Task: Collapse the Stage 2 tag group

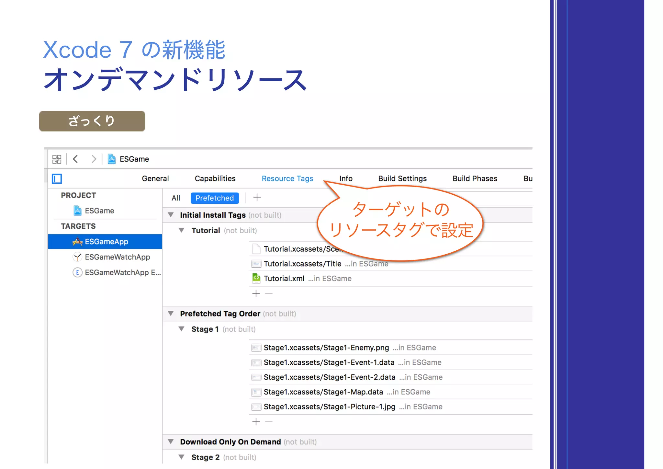Action: (182, 457)
